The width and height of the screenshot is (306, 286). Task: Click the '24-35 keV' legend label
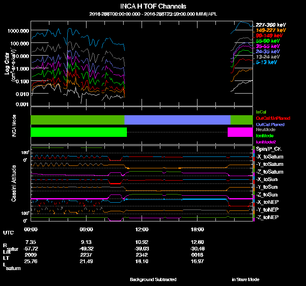click(x=268, y=51)
